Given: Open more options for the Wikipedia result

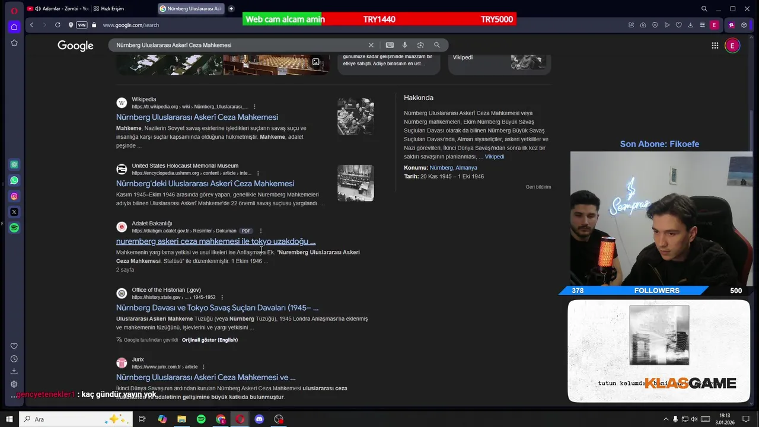Looking at the screenshot, I should [x=254, y=107].
